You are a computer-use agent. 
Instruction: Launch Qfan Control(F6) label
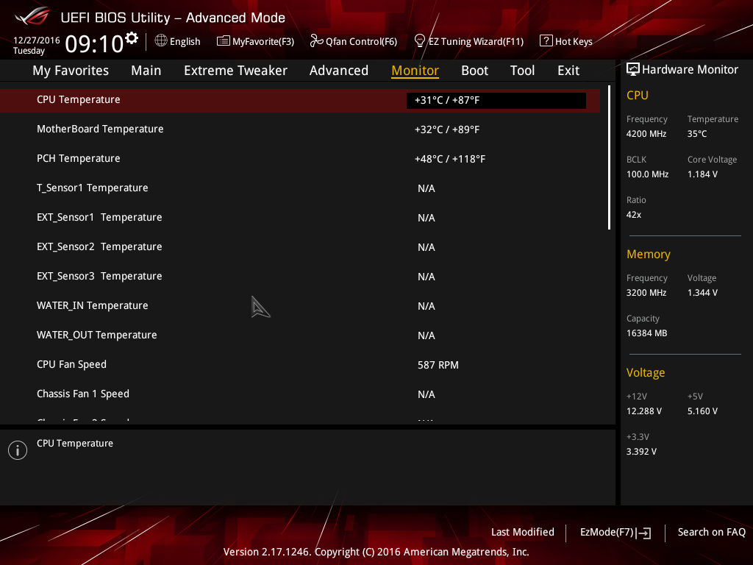pos(362,42)
